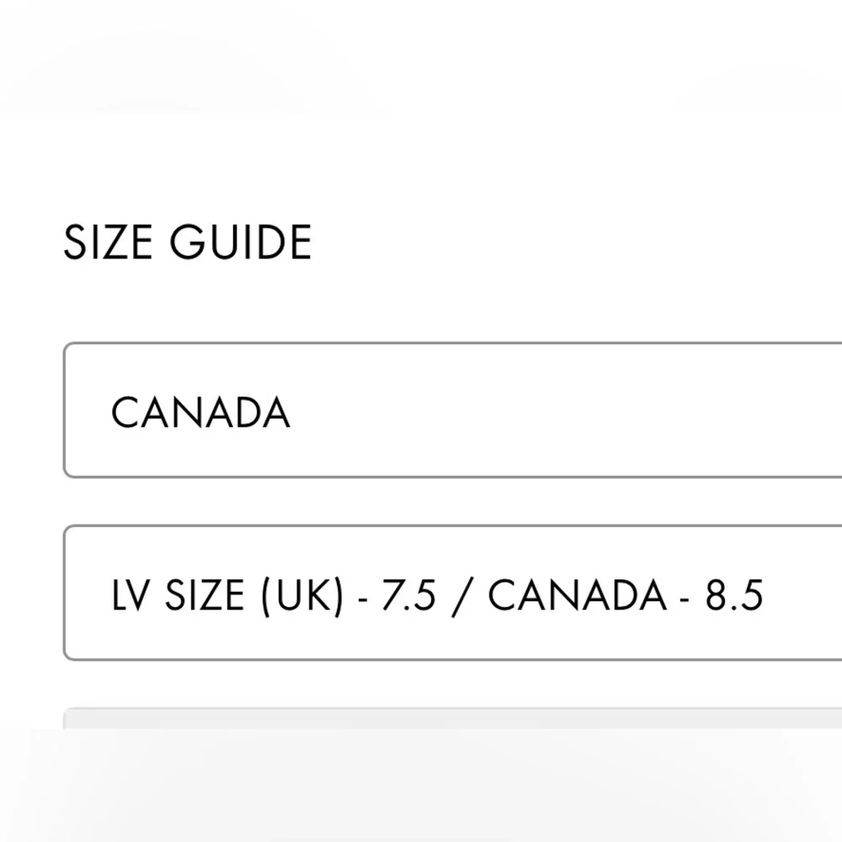Click the SIZE GUIDE title text

point(187,242)
